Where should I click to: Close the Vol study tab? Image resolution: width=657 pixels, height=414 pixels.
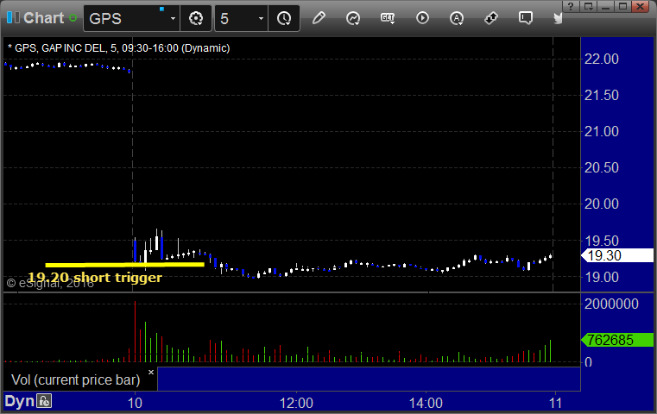(x=150, y=373)
